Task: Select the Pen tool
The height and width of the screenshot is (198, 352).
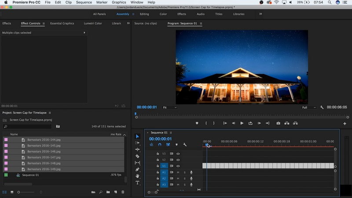Action: click(137, 169)
